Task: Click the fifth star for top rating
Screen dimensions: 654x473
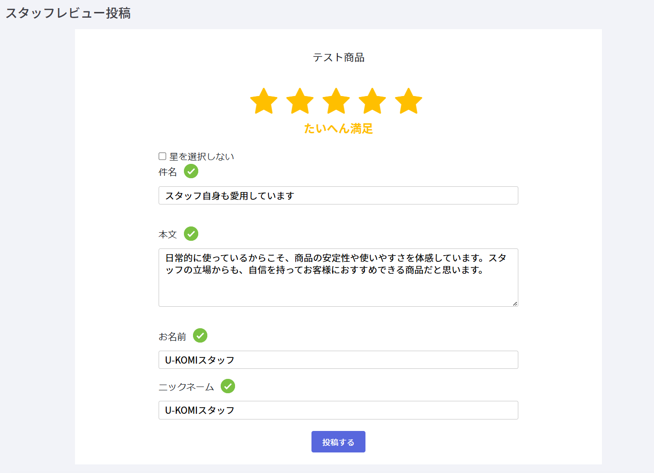Action: pyautogui.click(x=408, y=101)
